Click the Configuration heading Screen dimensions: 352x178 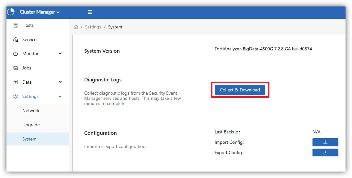coord(100,133)
